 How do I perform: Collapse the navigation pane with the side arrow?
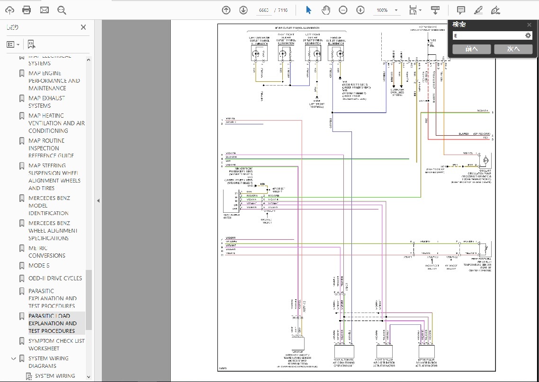tap(98, 201)
